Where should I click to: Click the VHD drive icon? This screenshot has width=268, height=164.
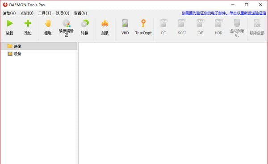125,24
